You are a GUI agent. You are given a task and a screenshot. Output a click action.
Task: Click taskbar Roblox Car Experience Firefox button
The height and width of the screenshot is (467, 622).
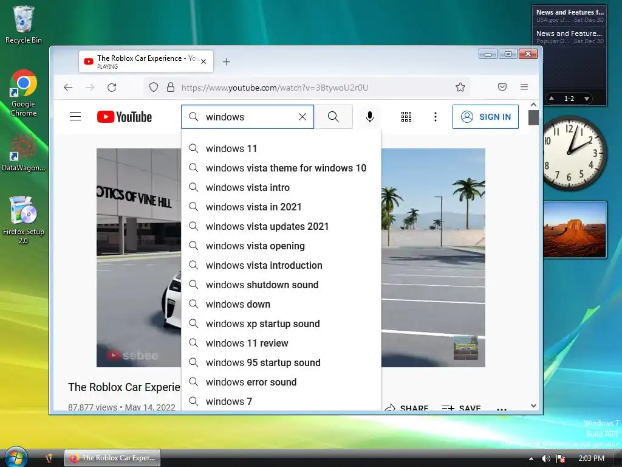112,458
